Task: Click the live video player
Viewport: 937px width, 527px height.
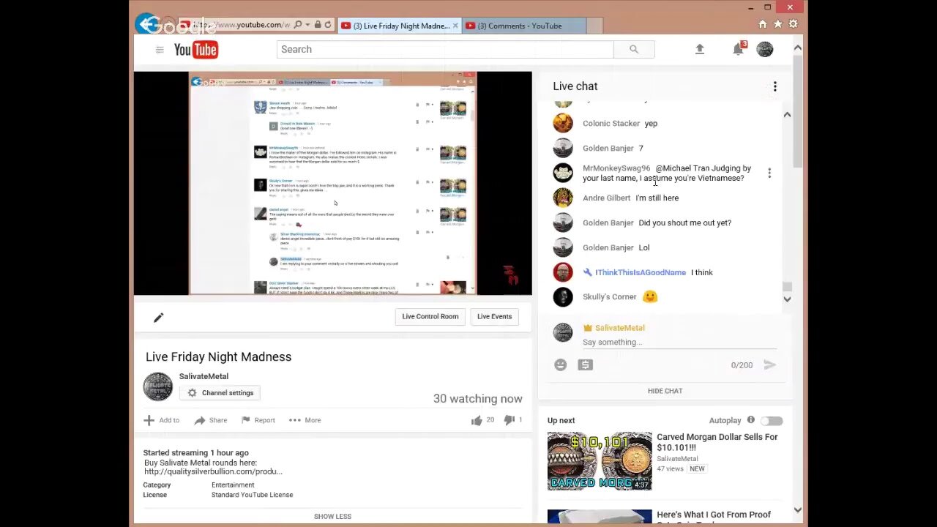Action: (x=333, y=183)
